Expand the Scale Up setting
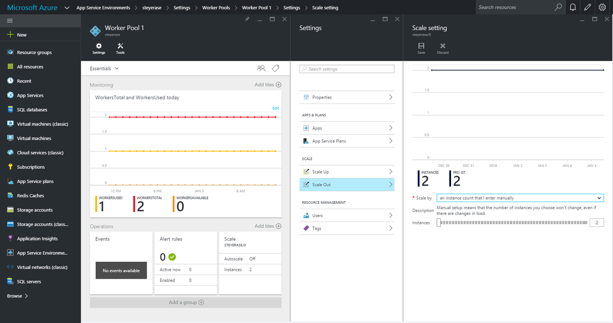The image size is (613, 323). pyautogui.click(x=347, y=171)
